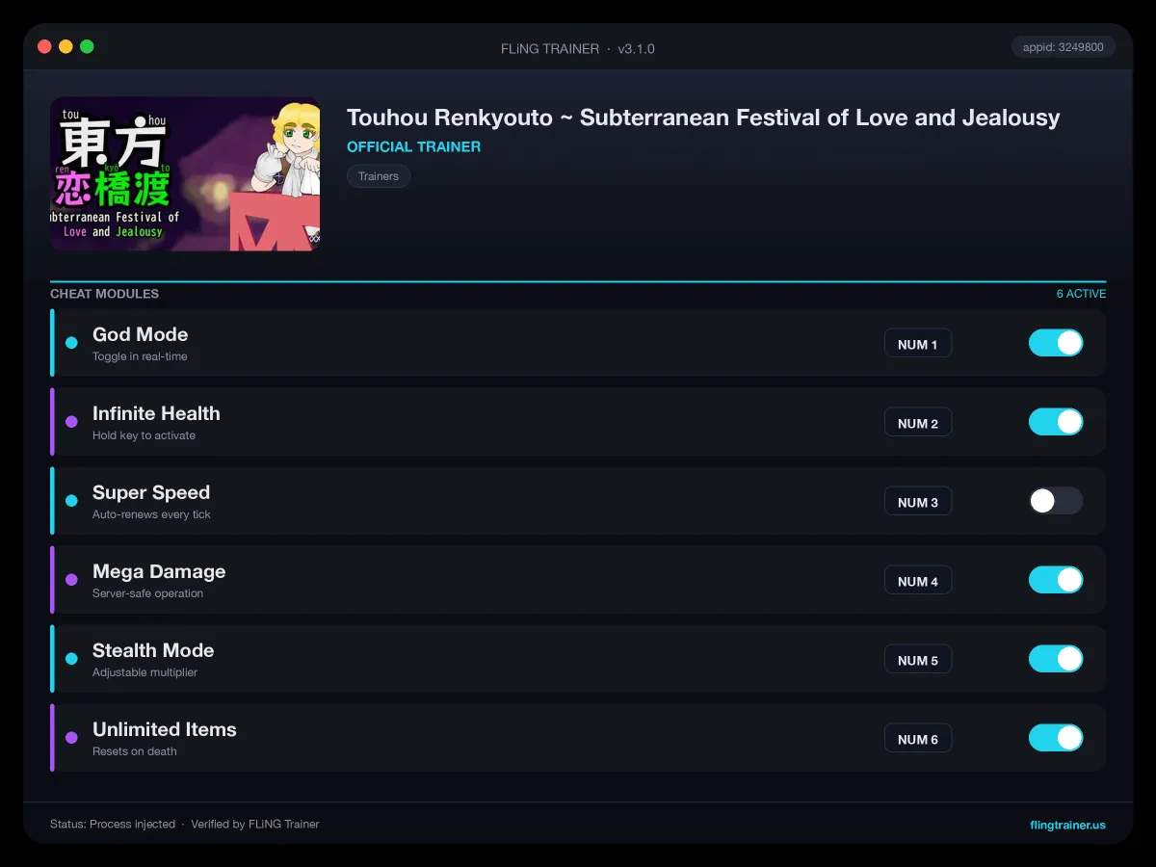1156x867 pixels.
Task: Click the NUM 1 hotkey button
Action: click(918, 344)
